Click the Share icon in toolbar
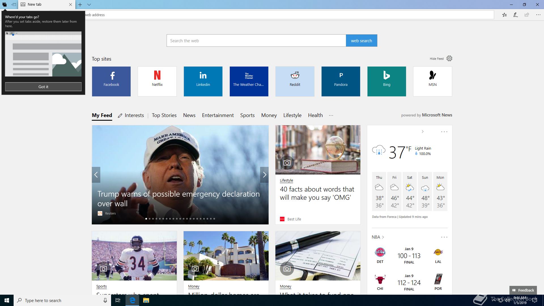 527,15
